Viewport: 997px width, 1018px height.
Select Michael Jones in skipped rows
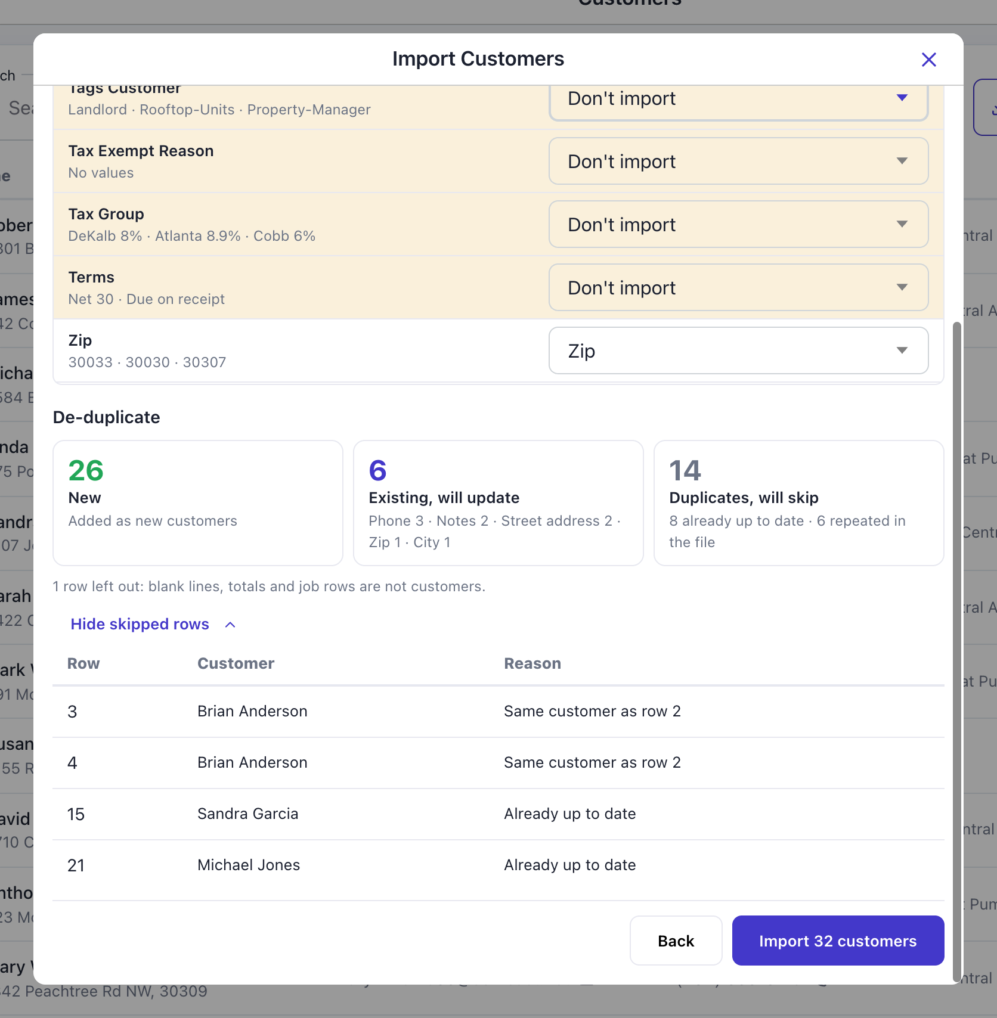click(x=249, y=865)
